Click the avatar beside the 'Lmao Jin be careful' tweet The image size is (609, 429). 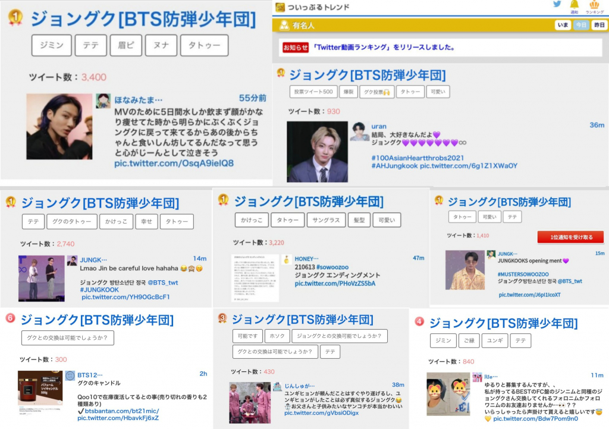coord(72,261)
